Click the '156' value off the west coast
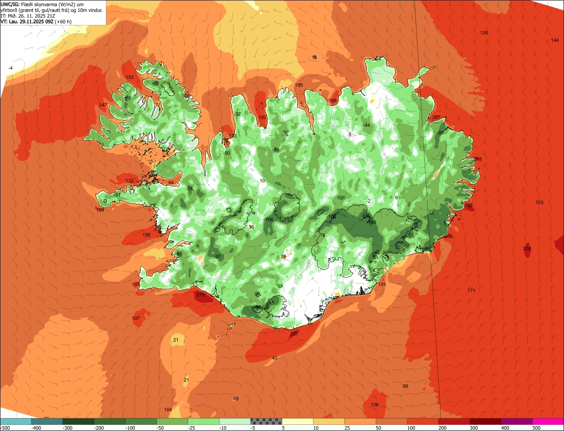Screen dimensions: 564x431 pos(146,235)
